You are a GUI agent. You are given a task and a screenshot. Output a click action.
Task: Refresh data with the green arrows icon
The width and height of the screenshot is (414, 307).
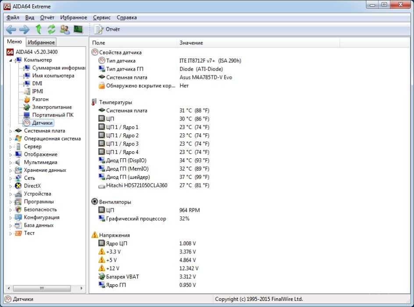(51, 29)
